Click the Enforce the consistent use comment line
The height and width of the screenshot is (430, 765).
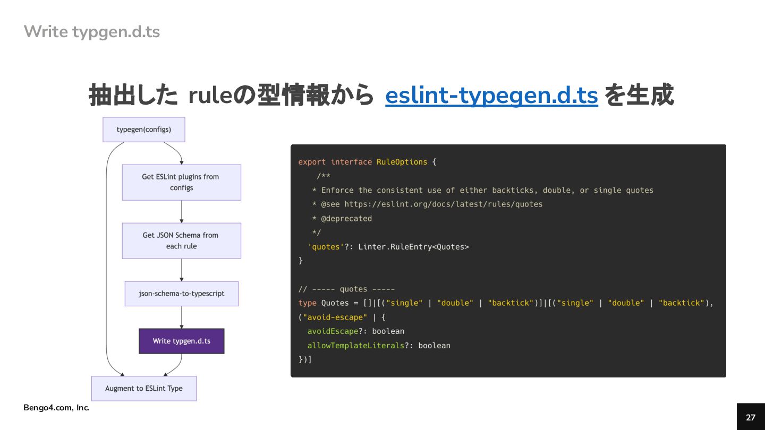[x=483, y=190]
